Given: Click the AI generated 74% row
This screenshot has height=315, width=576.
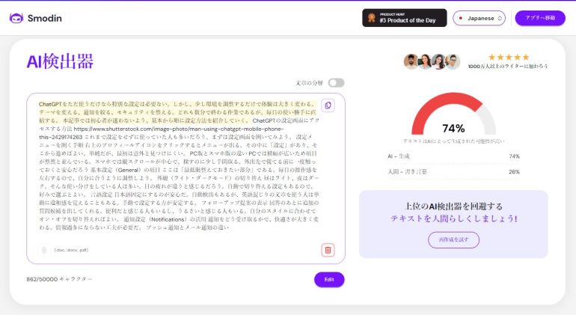Looking at the screenshot, I should click(453, 156).
